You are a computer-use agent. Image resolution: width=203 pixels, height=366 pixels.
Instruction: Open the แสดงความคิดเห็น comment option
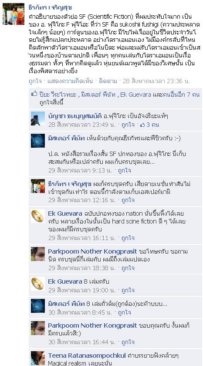[x=70, y=81]
